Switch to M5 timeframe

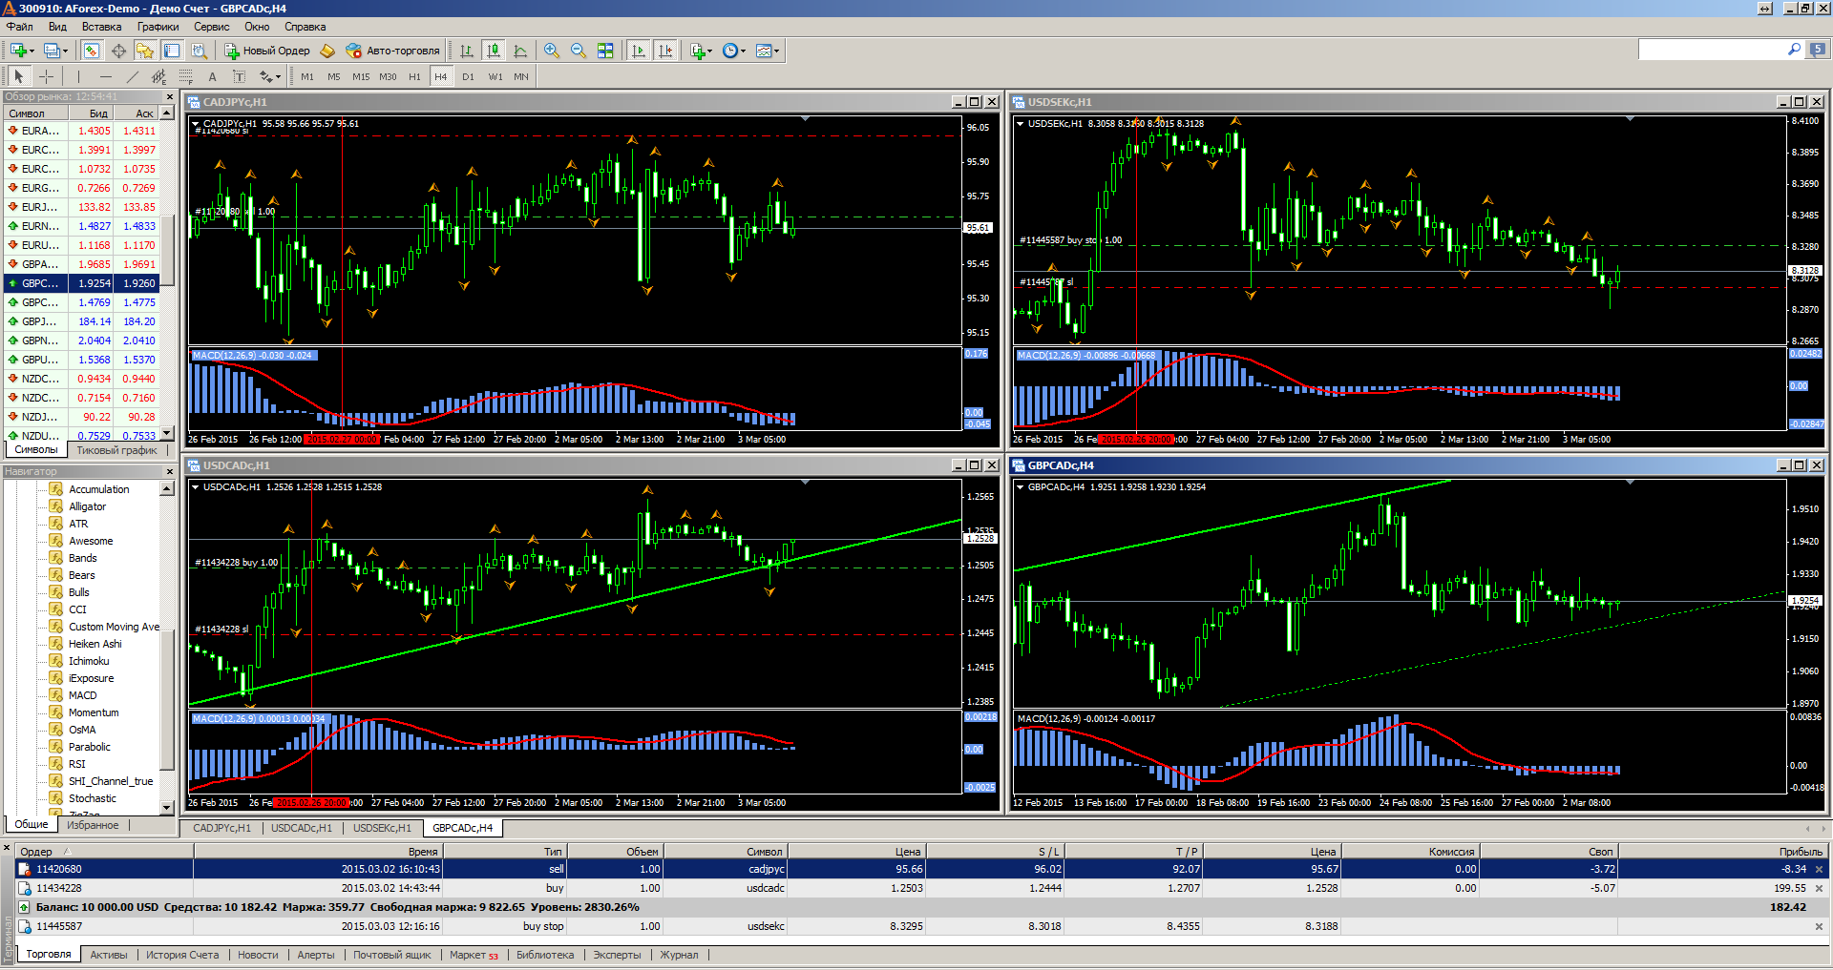pos(334,76)
